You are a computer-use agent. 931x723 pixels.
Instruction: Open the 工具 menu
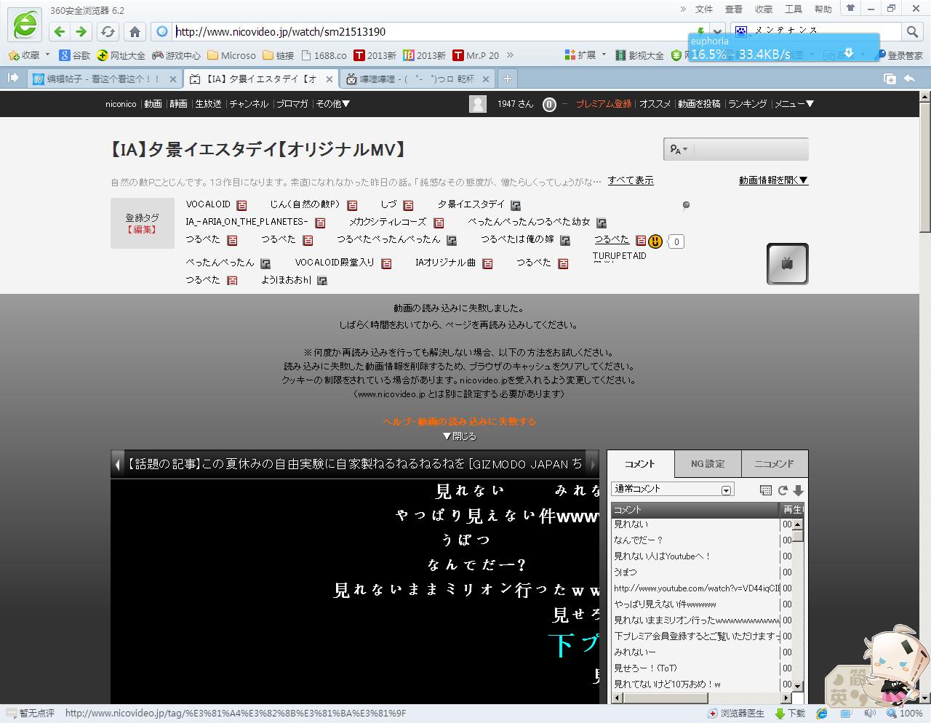(794, 9)
